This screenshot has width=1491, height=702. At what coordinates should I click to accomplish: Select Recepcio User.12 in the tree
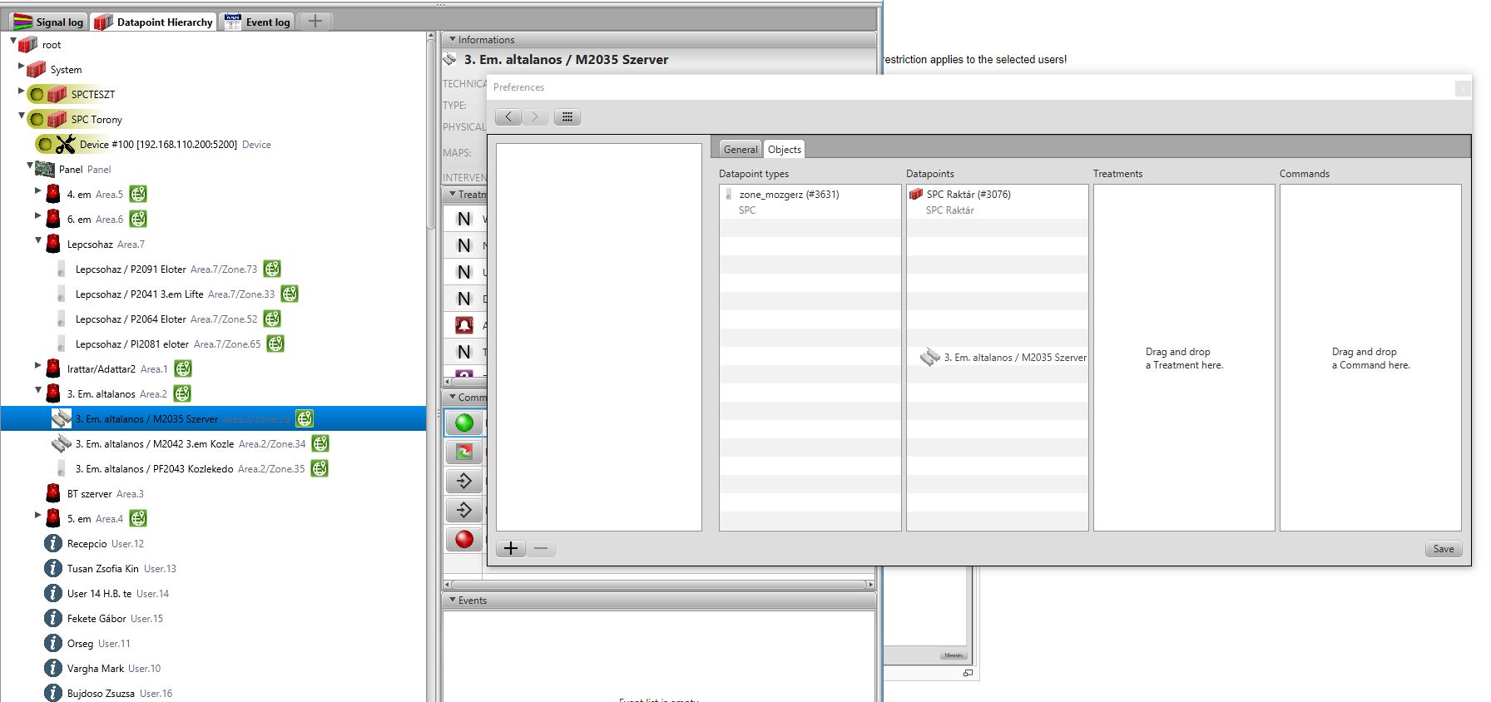point(87,544)
